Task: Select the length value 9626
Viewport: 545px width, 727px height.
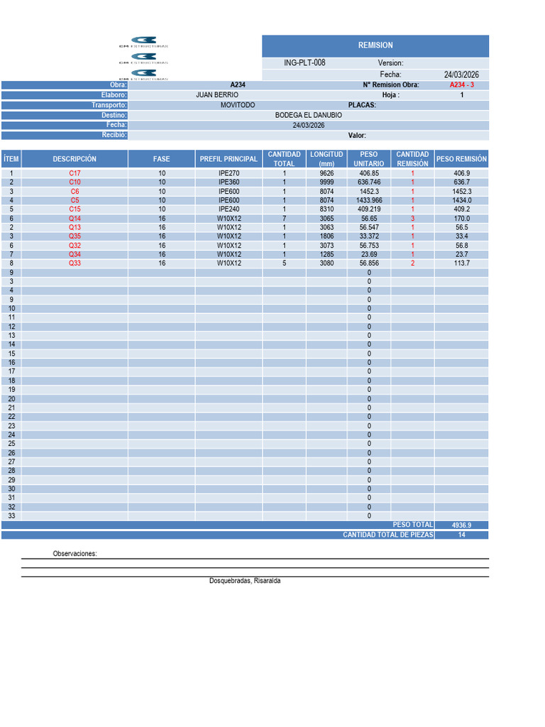Action: [x=326, y=173]
